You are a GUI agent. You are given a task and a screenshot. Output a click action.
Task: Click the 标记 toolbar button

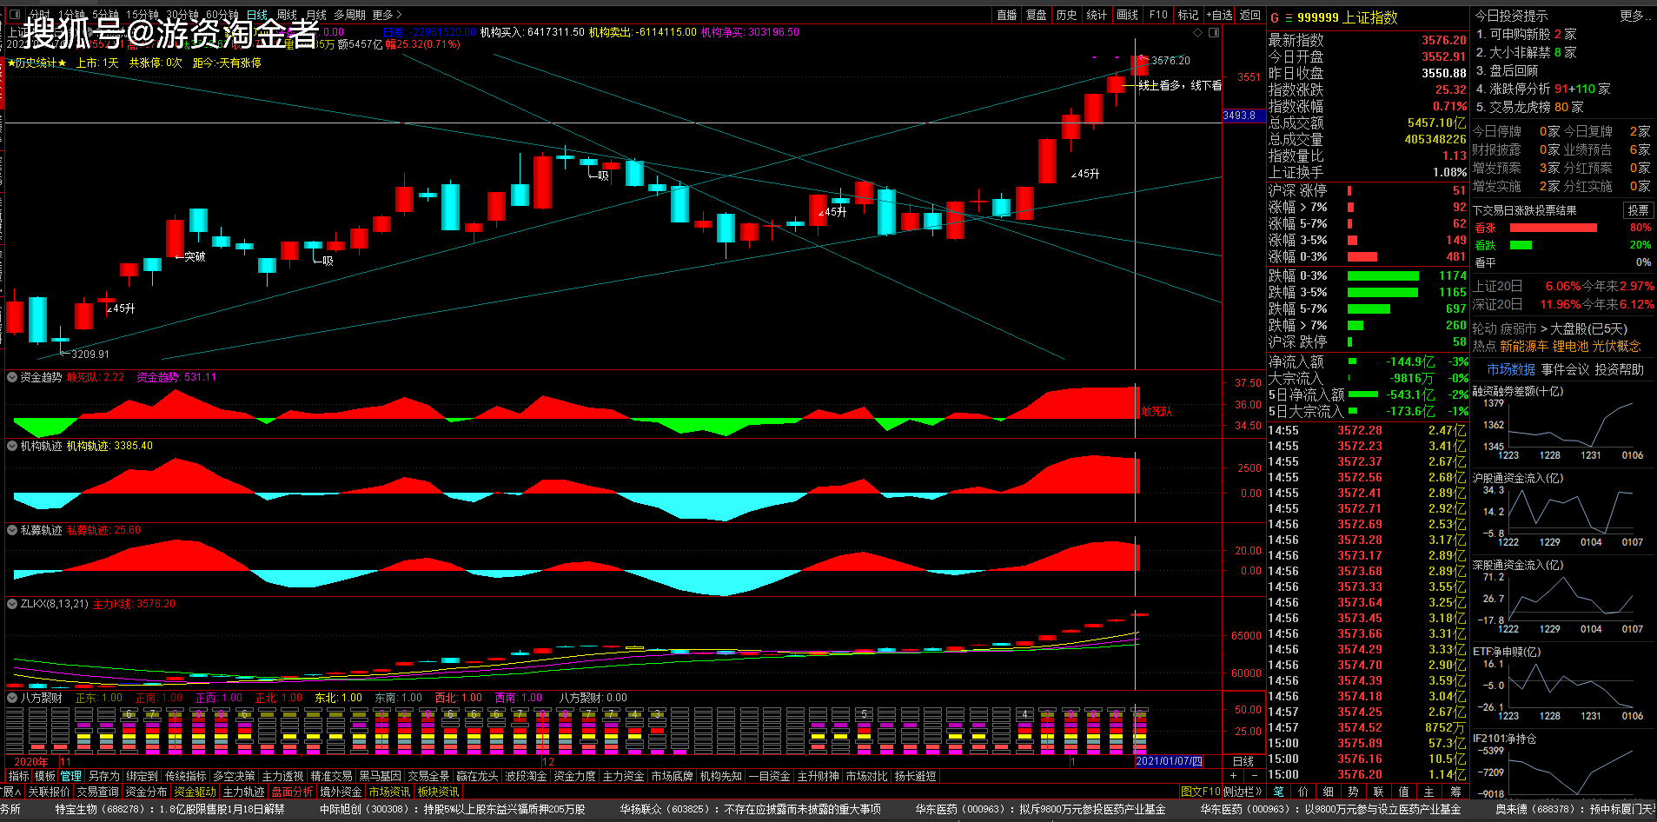1188,15
